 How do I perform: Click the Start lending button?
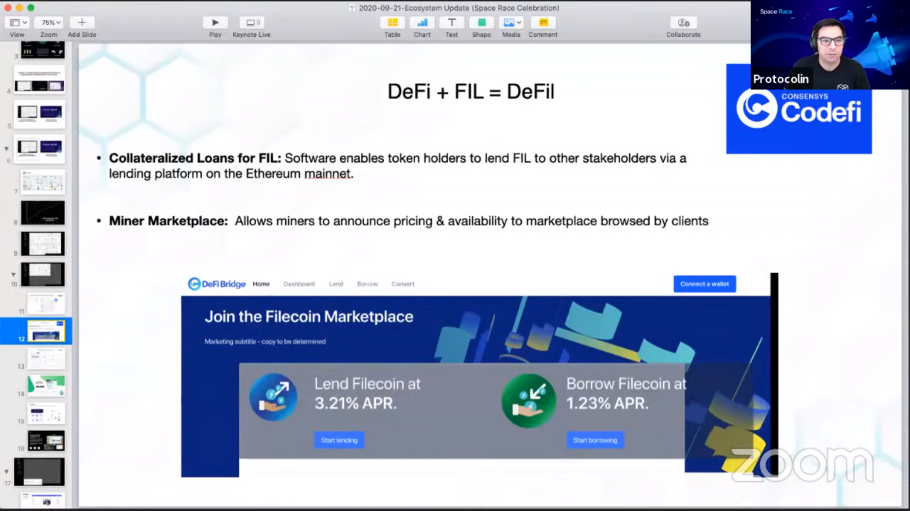click(339, 440)
